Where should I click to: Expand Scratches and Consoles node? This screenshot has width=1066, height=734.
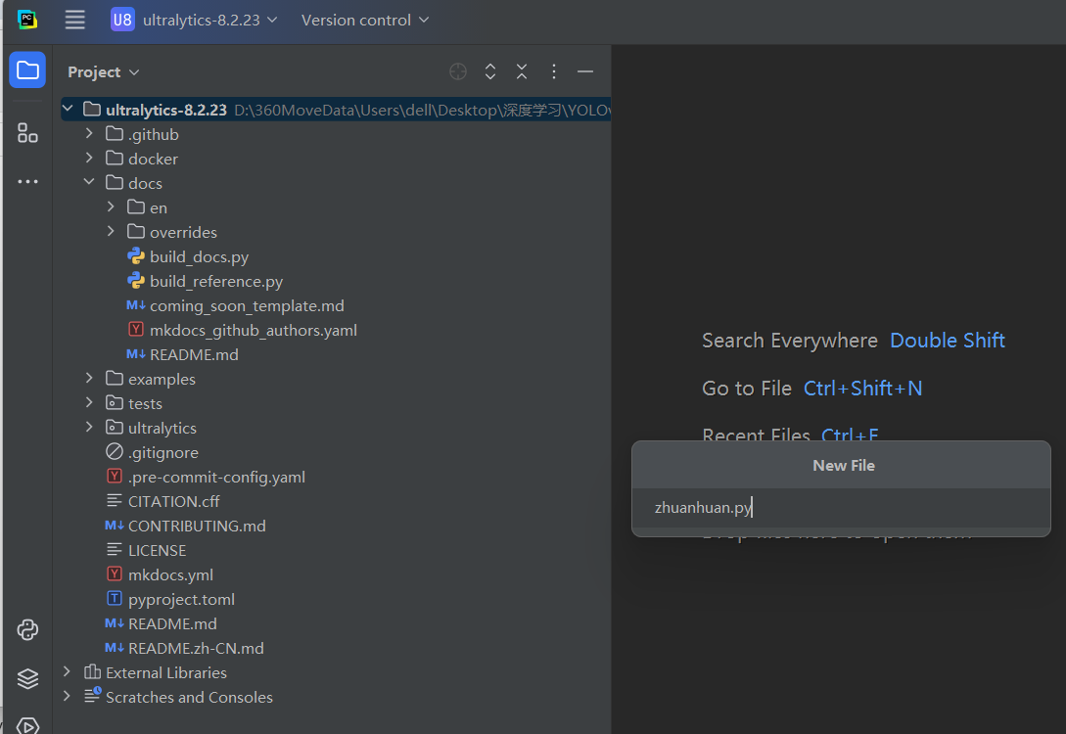pyautogui.click(x=67, y=696)
